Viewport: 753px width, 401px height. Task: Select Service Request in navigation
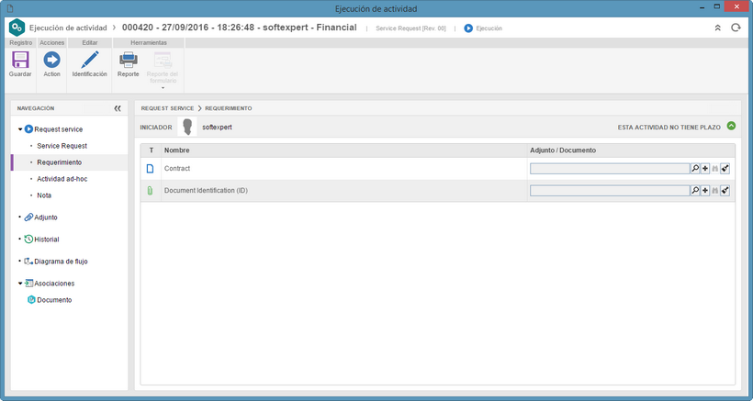pos(62,146)
